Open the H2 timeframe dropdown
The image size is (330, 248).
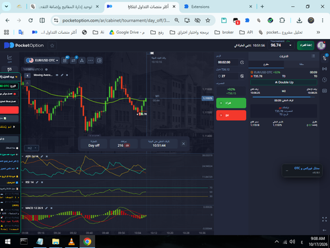point(32,148)
